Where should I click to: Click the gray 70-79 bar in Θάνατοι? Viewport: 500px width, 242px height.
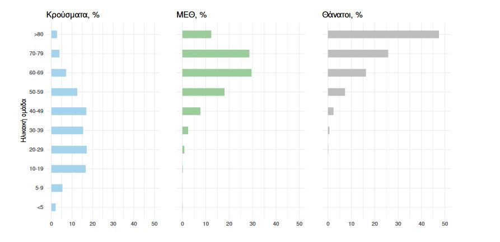click(x=358, y=54)
